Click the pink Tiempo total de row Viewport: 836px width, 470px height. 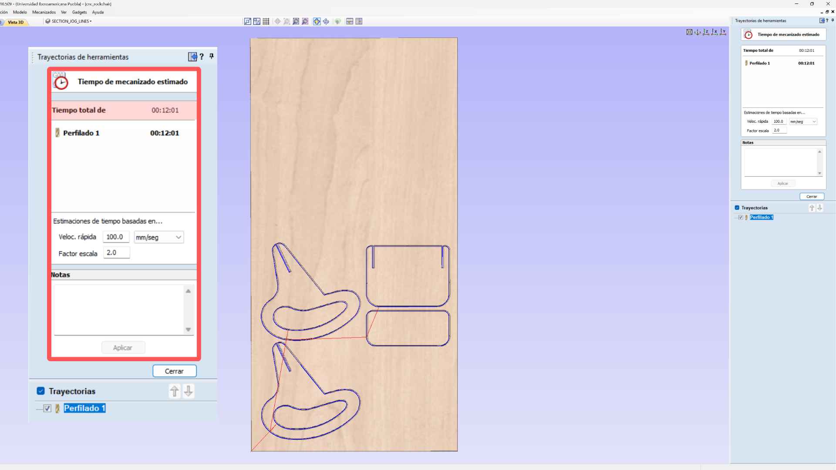coord(124,111)
